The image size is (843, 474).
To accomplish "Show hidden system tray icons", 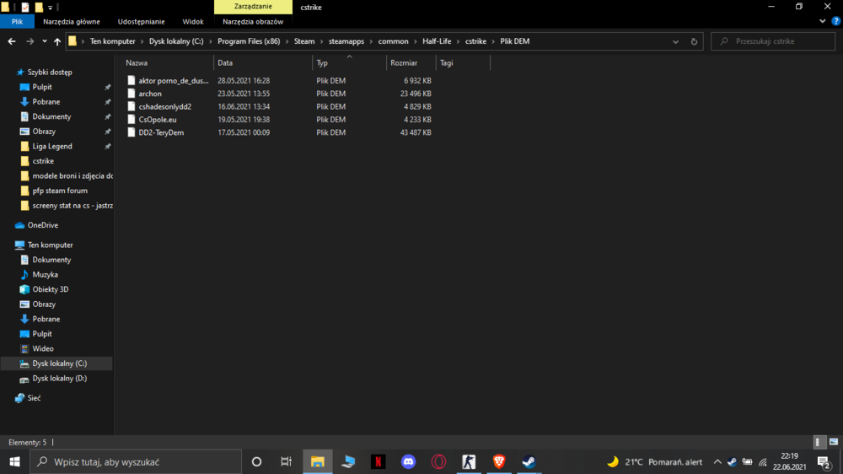I will (717, 461).
